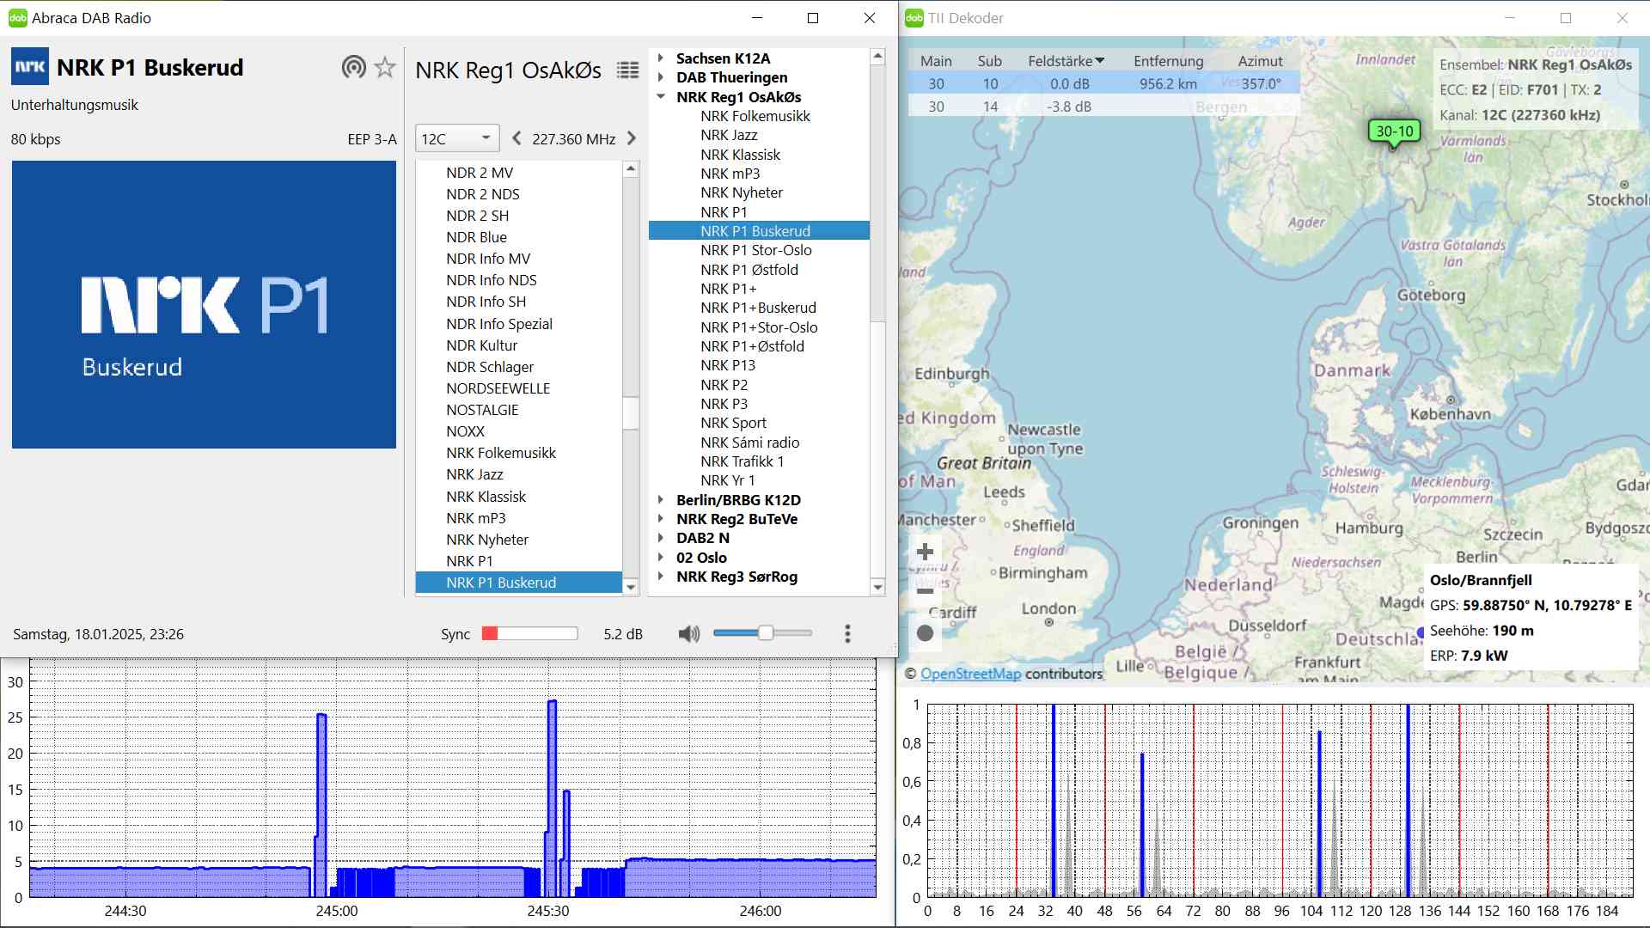The width and height of the screenshot is (1650, 928).
Task: Tune to next frequency with right arrow
Action: point(632,138)
